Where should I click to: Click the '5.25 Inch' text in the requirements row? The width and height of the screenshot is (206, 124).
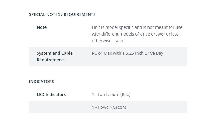click(x=135, y=53)
